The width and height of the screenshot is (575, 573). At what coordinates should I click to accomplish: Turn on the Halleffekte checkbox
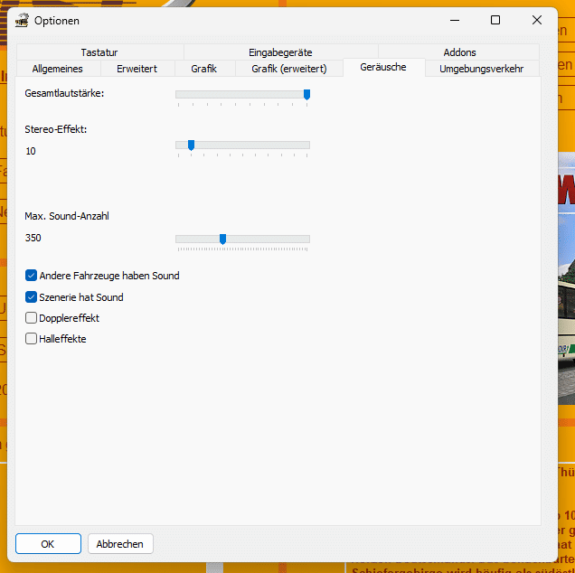click(x=32, y=339)
